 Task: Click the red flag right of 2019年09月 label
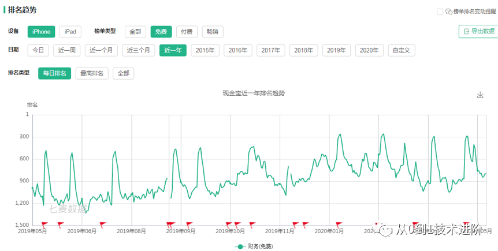point(189,225)
